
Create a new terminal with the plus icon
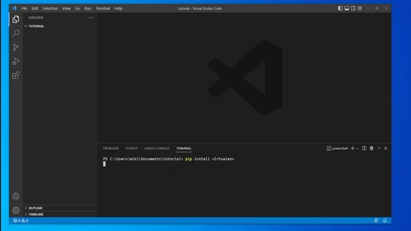pyautogui.click(x=353, y=148)
